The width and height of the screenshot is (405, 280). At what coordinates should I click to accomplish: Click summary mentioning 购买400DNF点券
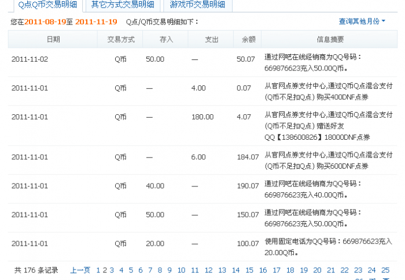click(x=329, y=91)
